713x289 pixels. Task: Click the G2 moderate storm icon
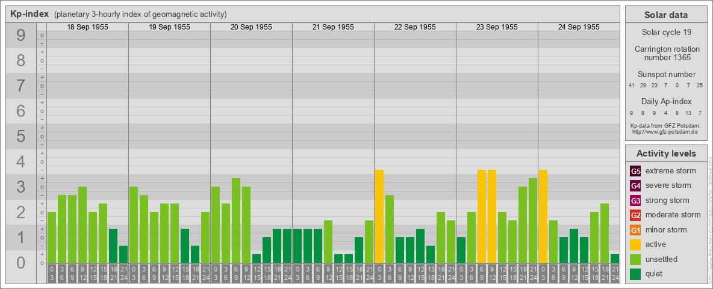coord(635,215)
